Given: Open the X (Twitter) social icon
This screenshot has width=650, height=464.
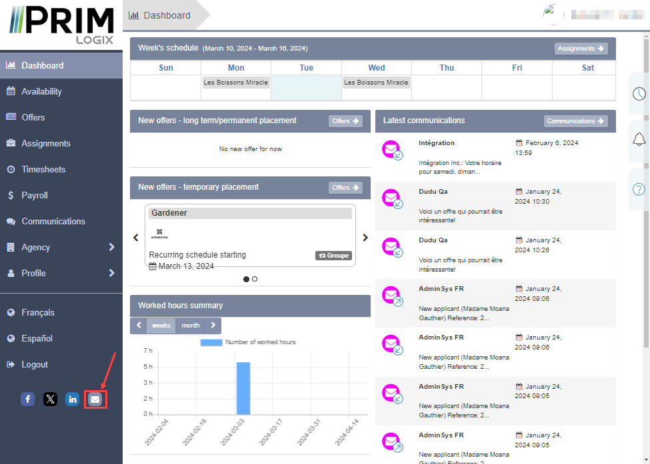Looking at the screenshot, I should click(50, 399).
